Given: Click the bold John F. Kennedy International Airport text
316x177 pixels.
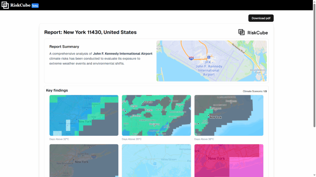Looking at the screenshot, I should pyautogui.click(x=123, y=53).
